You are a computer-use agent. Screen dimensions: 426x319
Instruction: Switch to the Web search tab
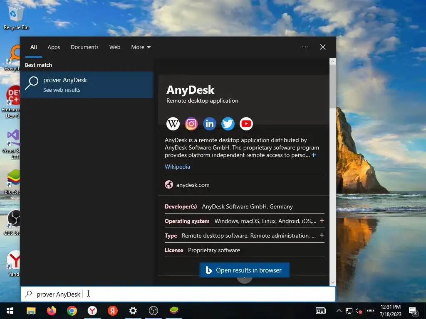tap(115, 47)
